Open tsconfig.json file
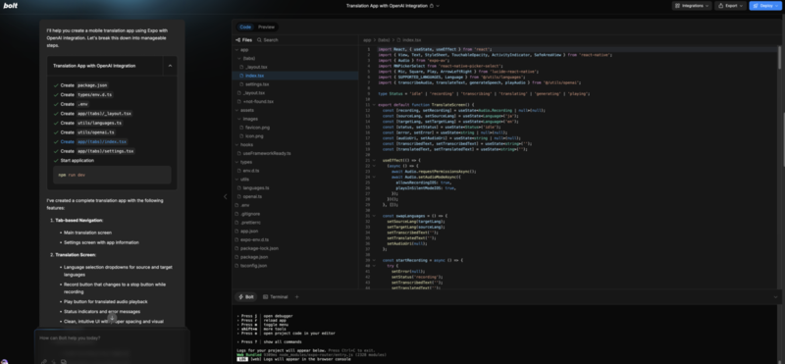Image resolution: width=785 pixels, height=364 pixels. (x=295, y=266)
